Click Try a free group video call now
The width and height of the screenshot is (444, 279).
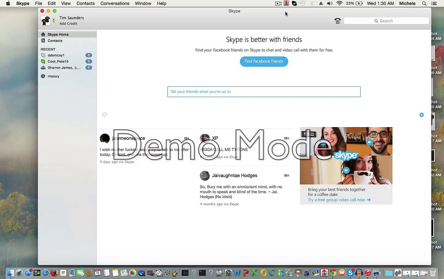[x=339, y=200]
